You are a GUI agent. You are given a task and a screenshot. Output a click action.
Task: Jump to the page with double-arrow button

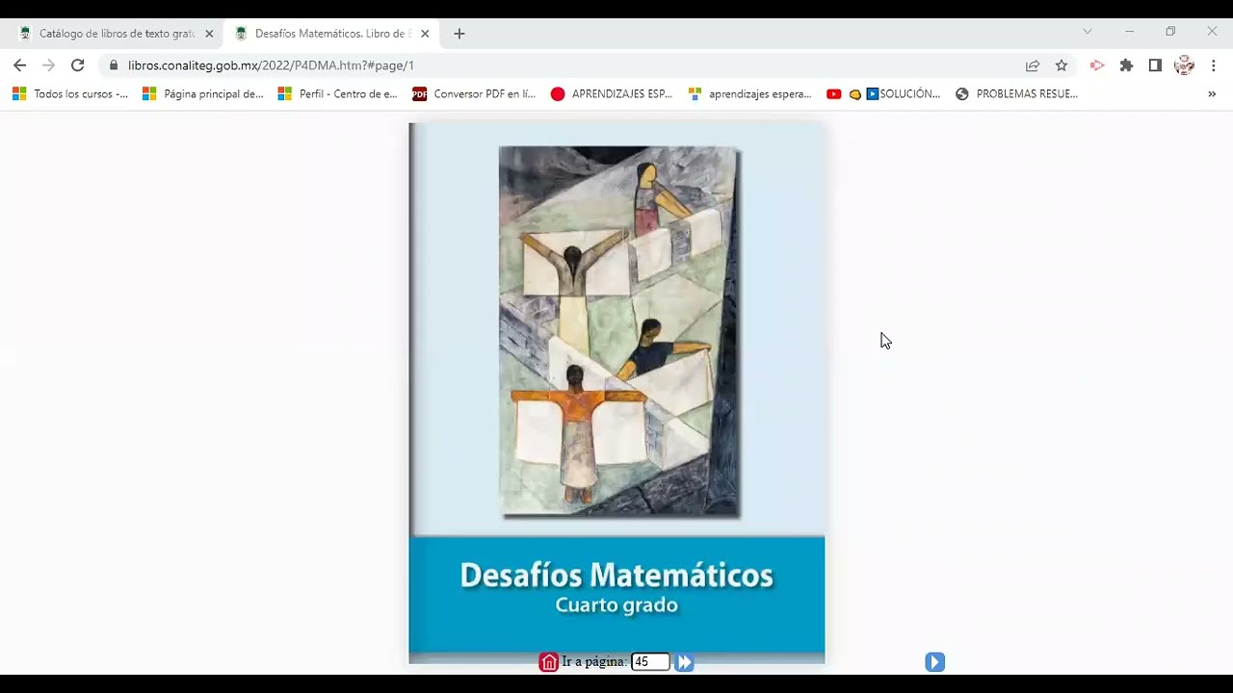[x=684, y=662]
